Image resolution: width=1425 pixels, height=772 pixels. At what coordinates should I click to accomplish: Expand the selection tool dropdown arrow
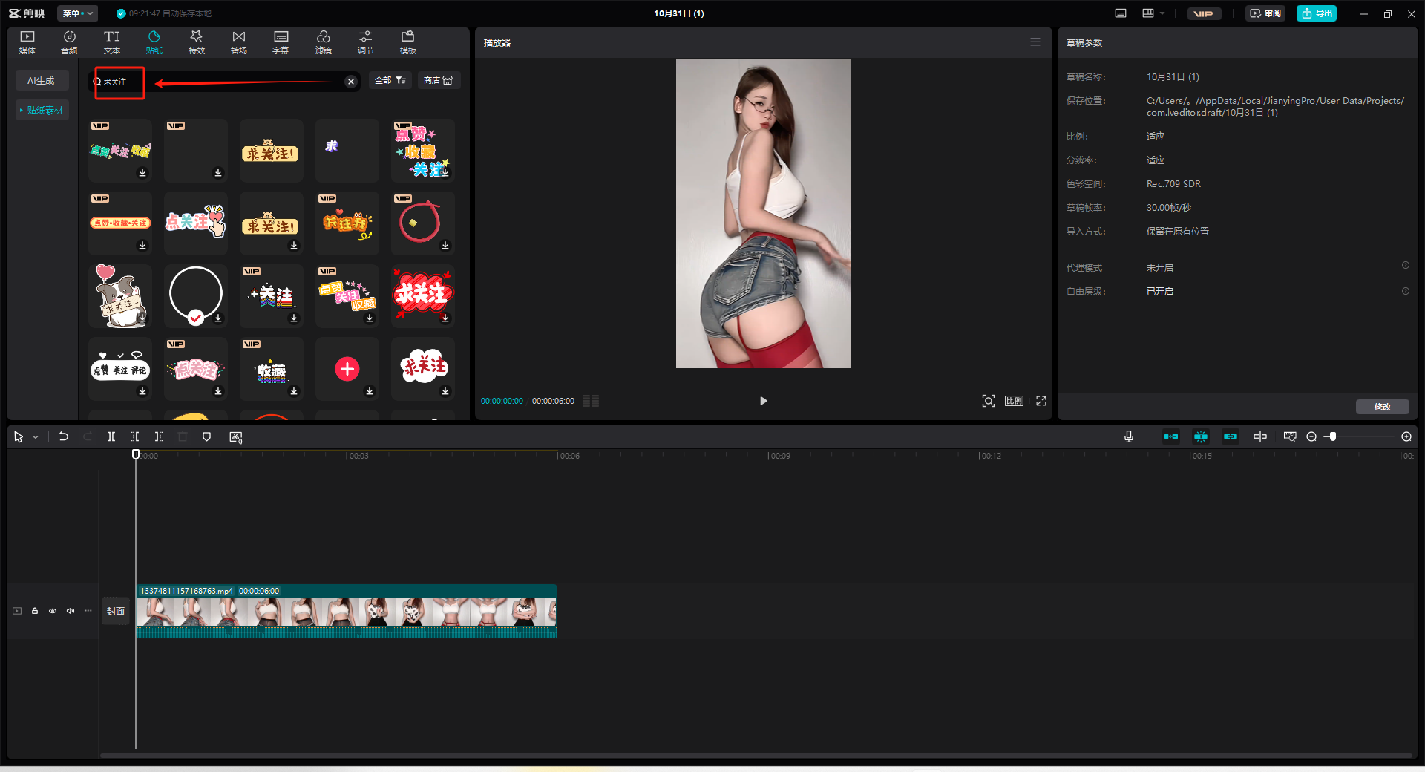tap(35, 437)
